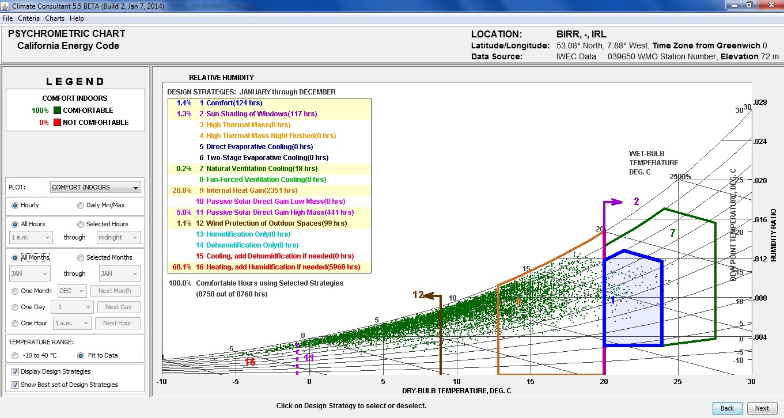Open the PLOT Comfort Indoors dropdown
Viewport: 784px width, 418px height.
click(95, 187)
